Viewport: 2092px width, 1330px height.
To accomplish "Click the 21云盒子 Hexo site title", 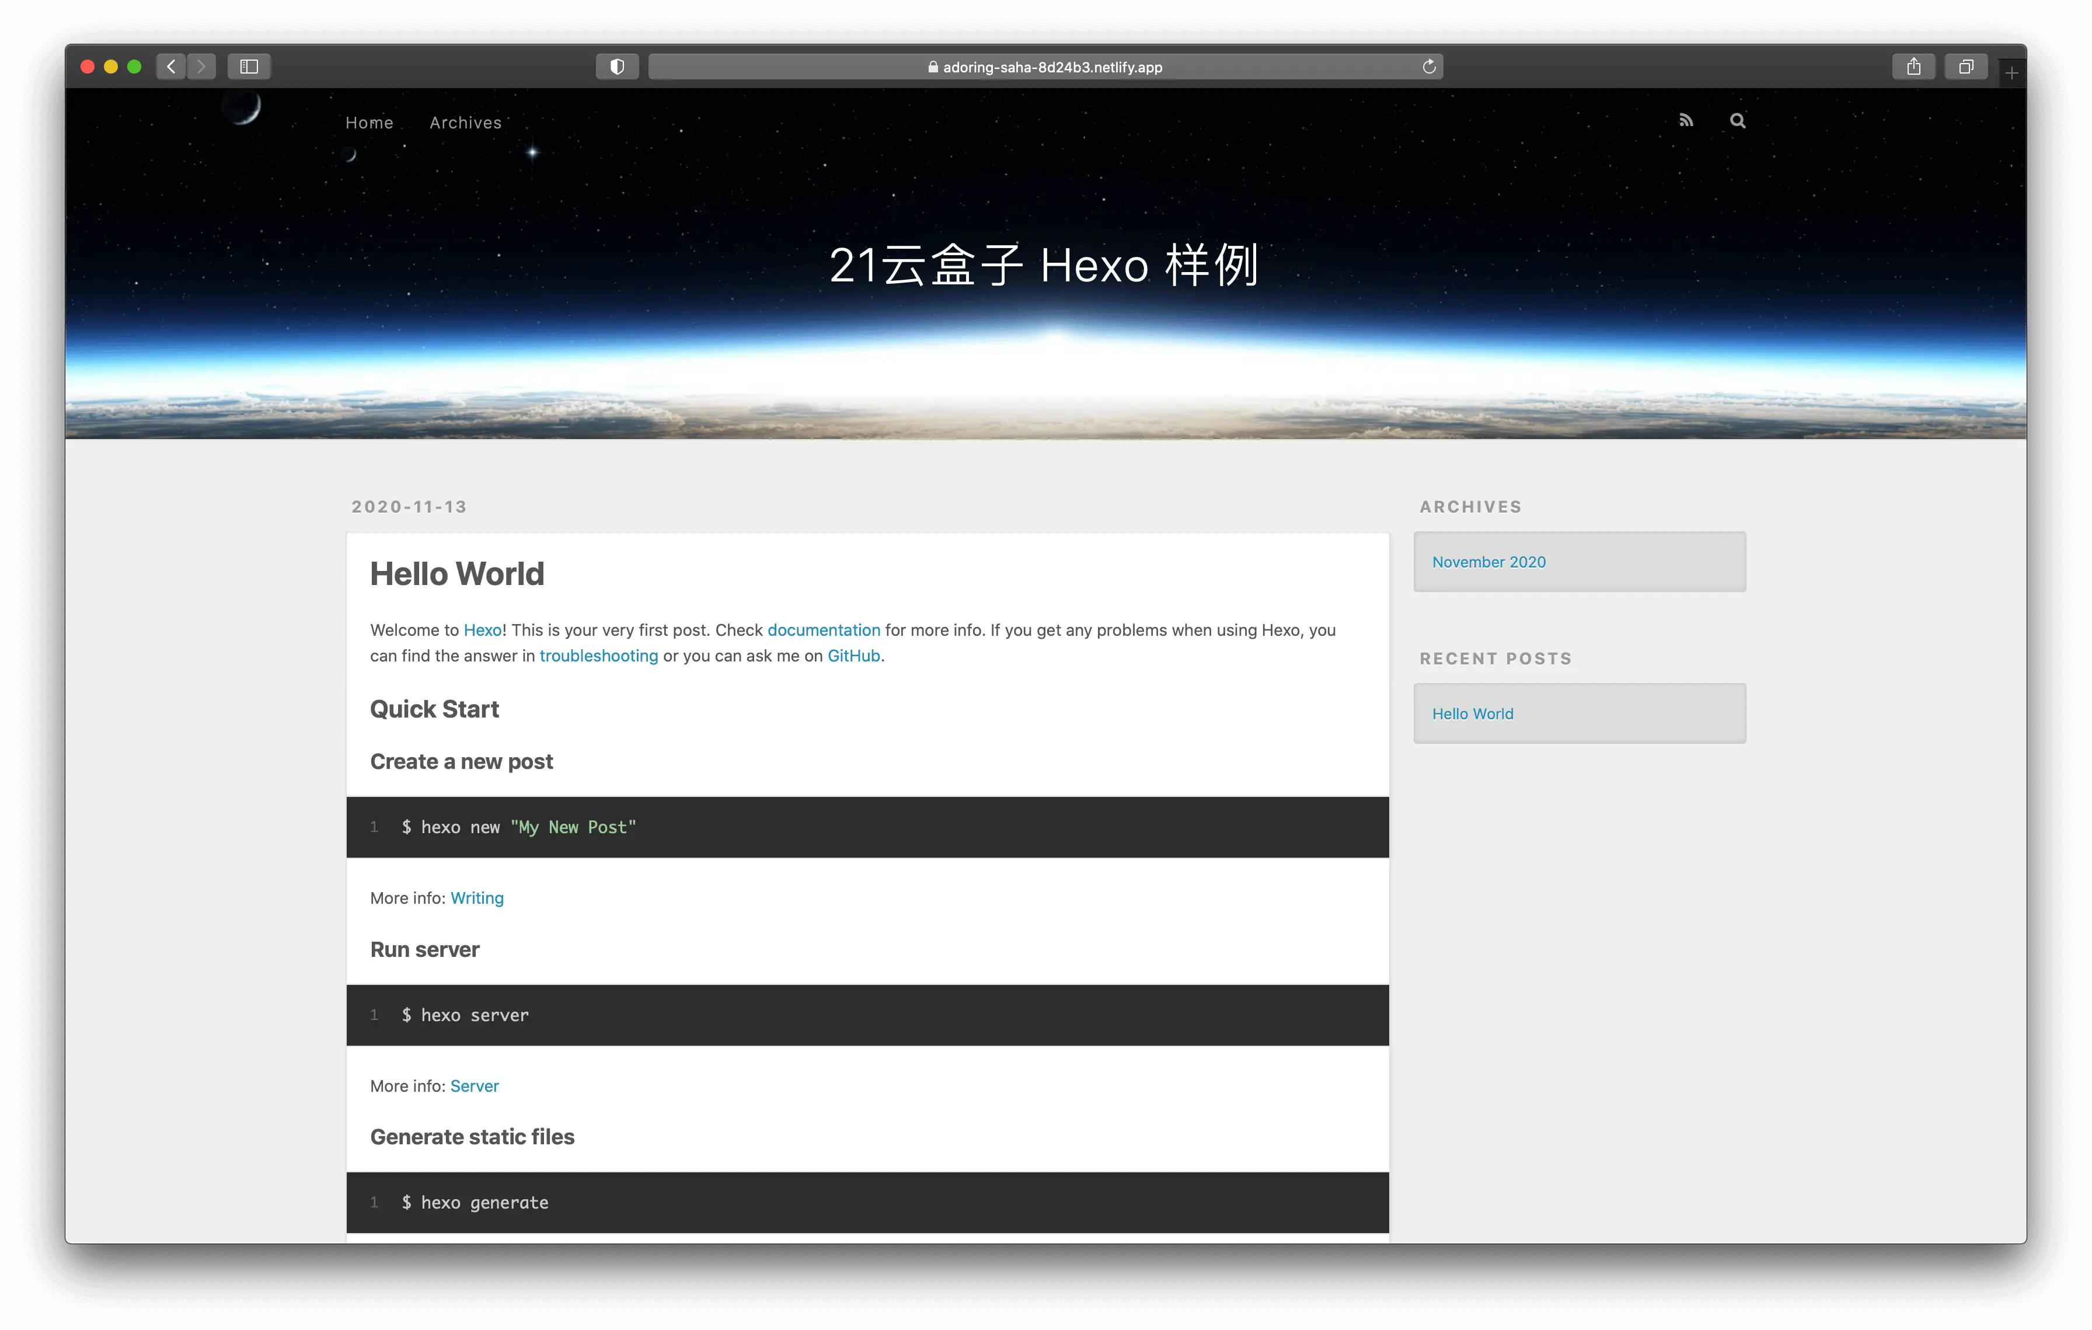I will [1044, 265].
